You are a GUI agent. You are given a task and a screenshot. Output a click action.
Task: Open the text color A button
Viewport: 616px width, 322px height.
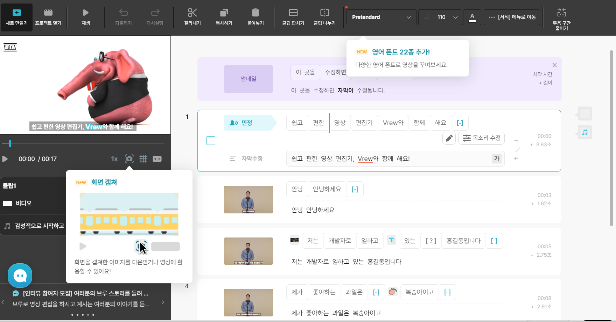[x=472, y=17]
